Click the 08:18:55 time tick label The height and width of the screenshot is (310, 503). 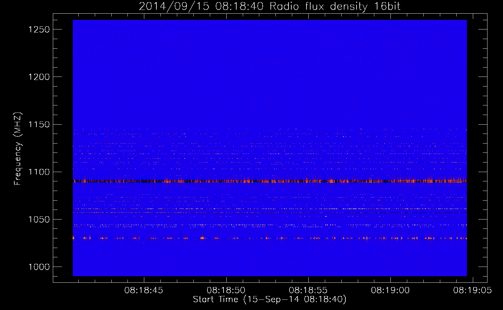tap(308, 290)
